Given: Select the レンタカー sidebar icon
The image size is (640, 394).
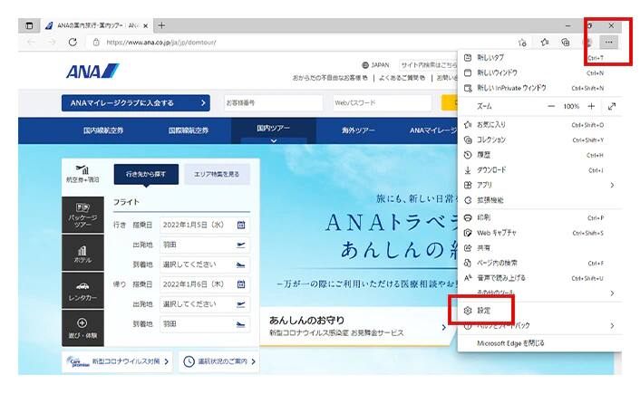Looking at the screenshot, I should point(82,291).
